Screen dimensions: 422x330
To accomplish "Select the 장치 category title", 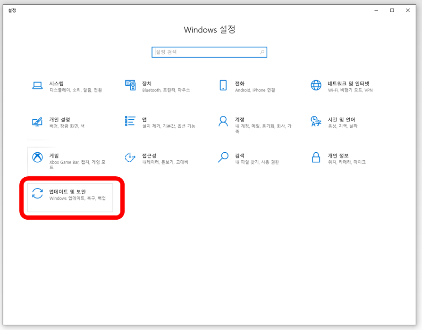I will click(147, 83).
